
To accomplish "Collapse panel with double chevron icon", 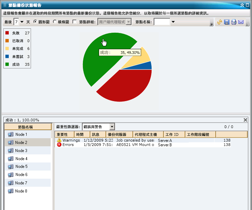I will 242,5.
